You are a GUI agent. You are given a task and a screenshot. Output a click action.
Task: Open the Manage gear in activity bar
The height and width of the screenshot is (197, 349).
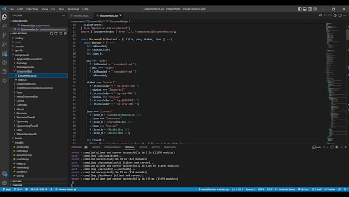point(4,183)
